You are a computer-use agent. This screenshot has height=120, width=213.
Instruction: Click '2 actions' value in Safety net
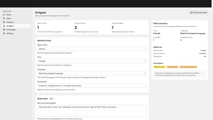(x=203, y=54)
